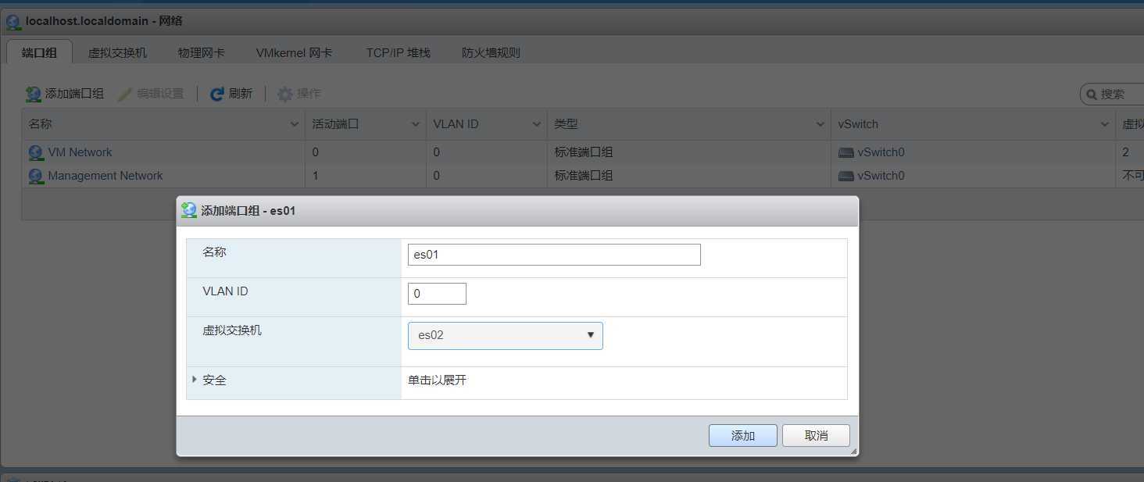The width and height of the screenshot is (1144, 482).
Task: Expand the 安全 section triangle
Action: (x=195, y=380)
